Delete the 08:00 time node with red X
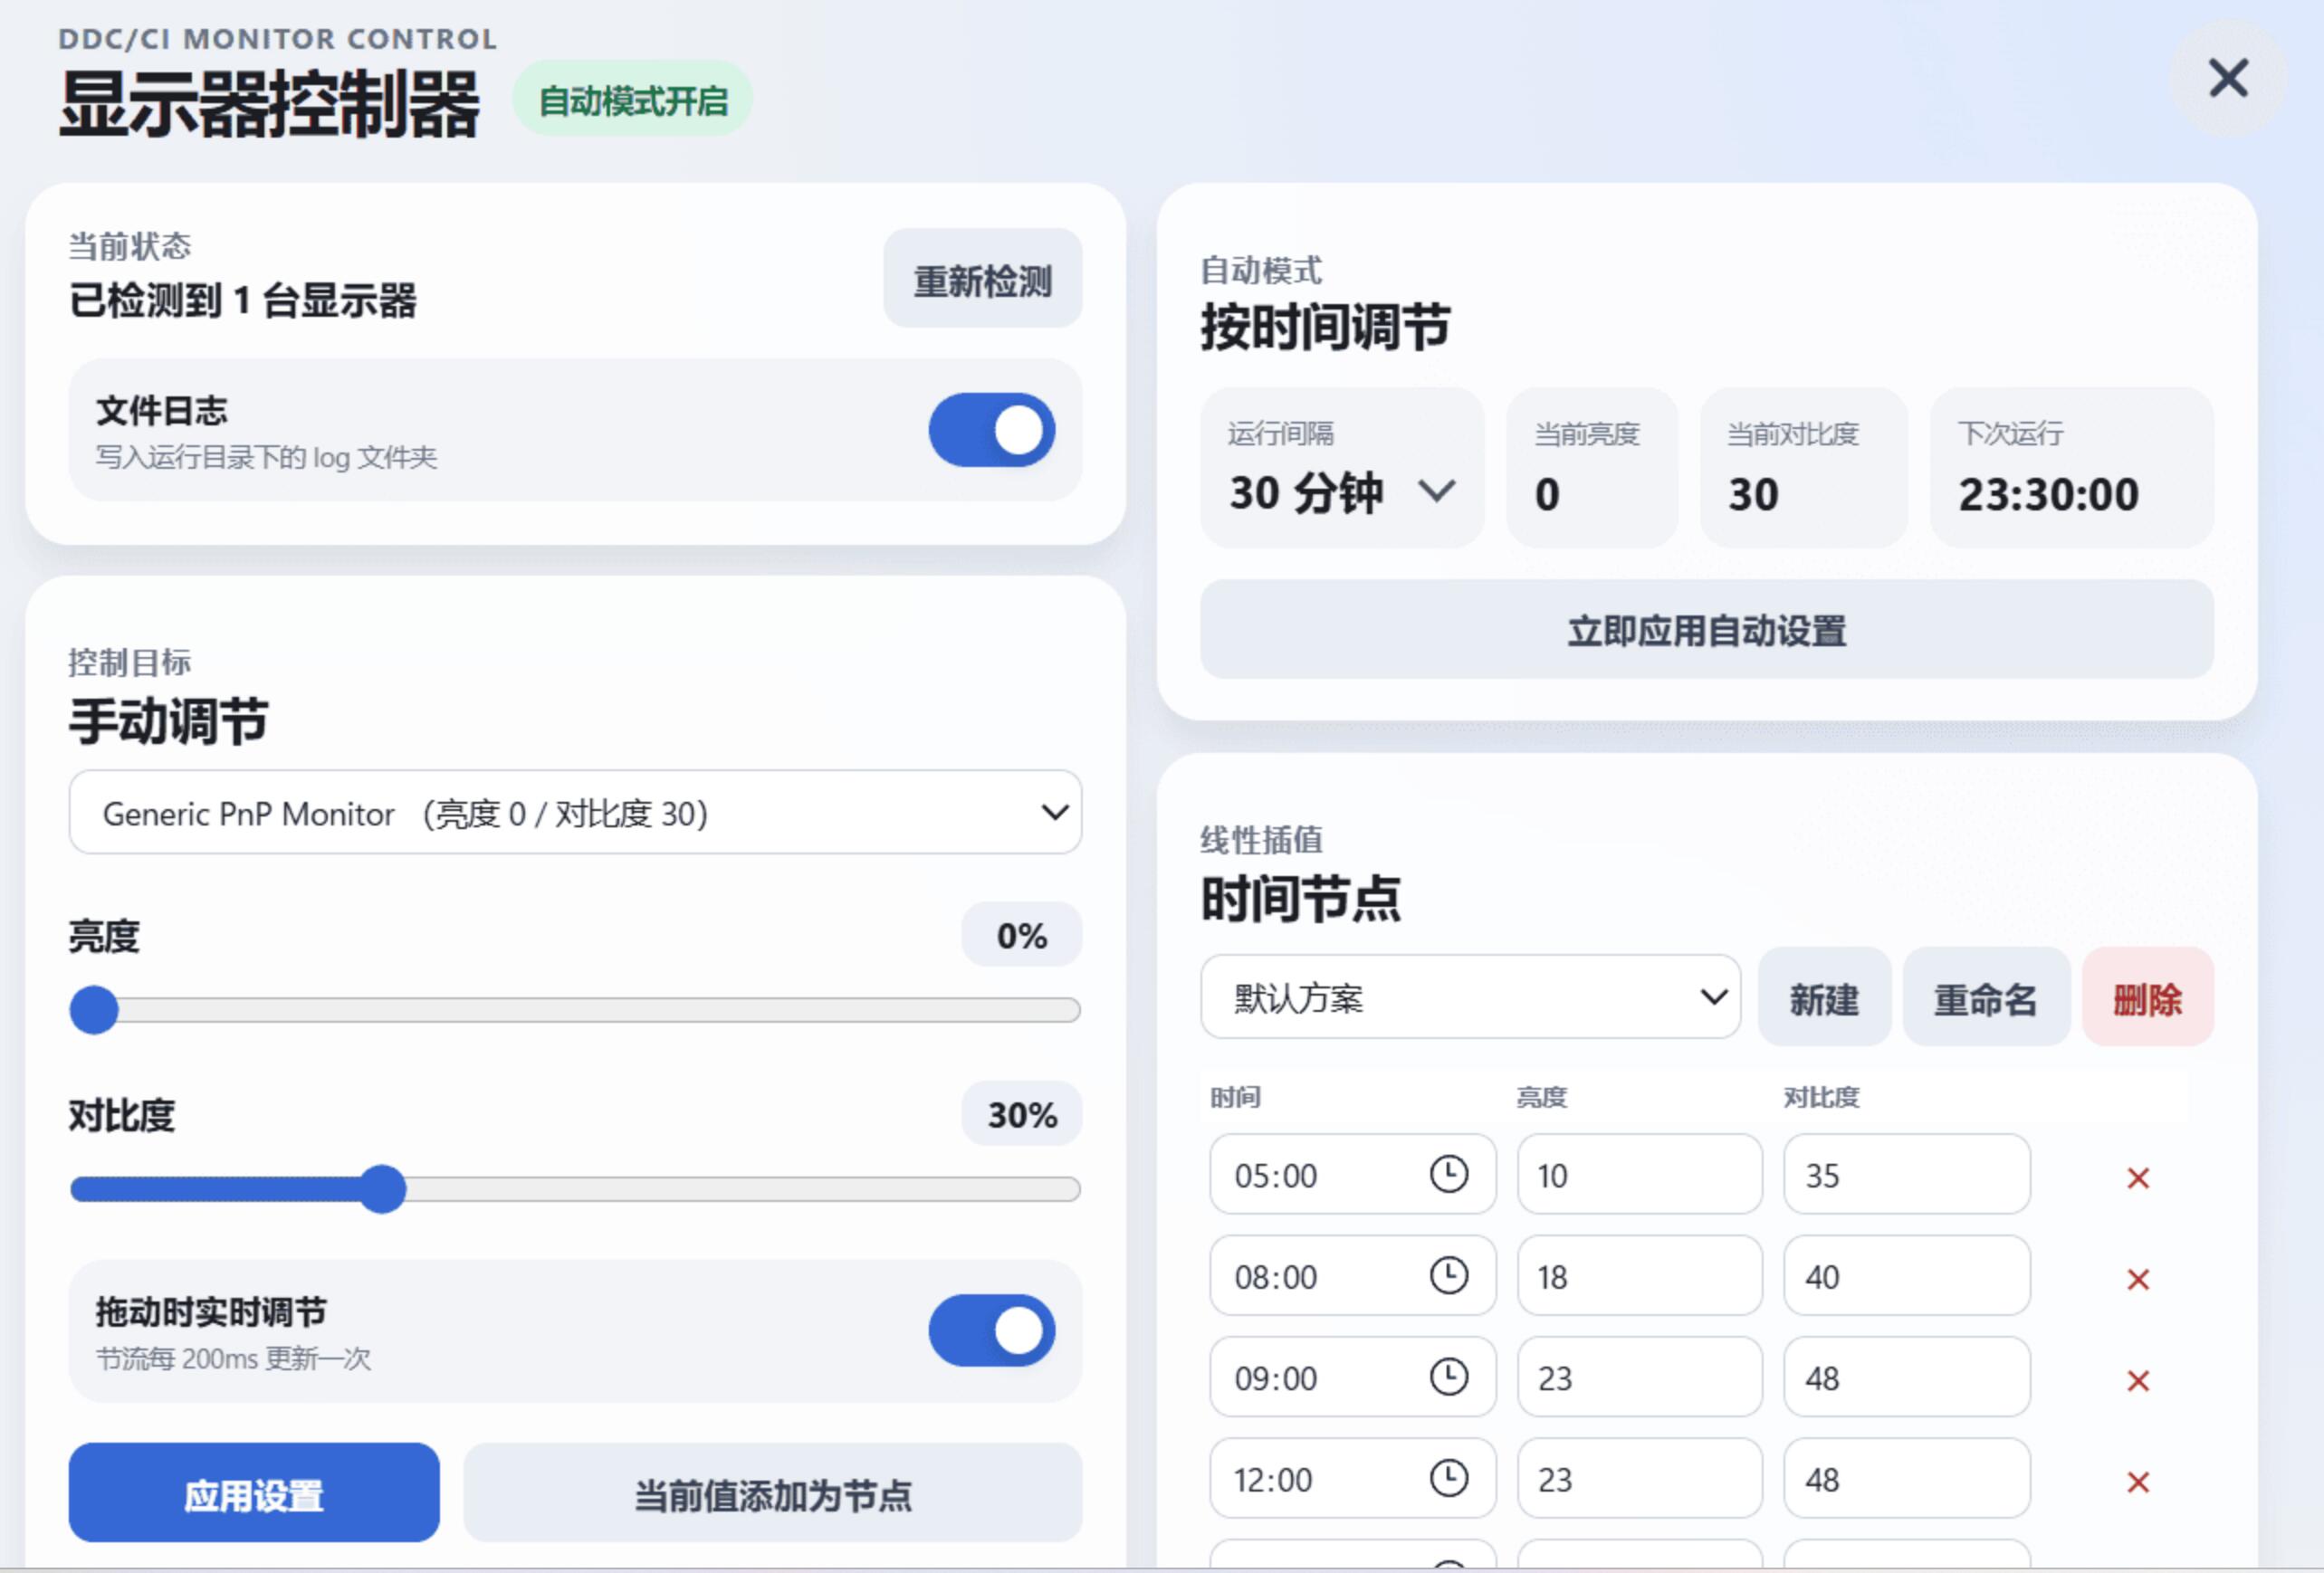Screen dimensions: 2324x1573 point(2138,1279)
